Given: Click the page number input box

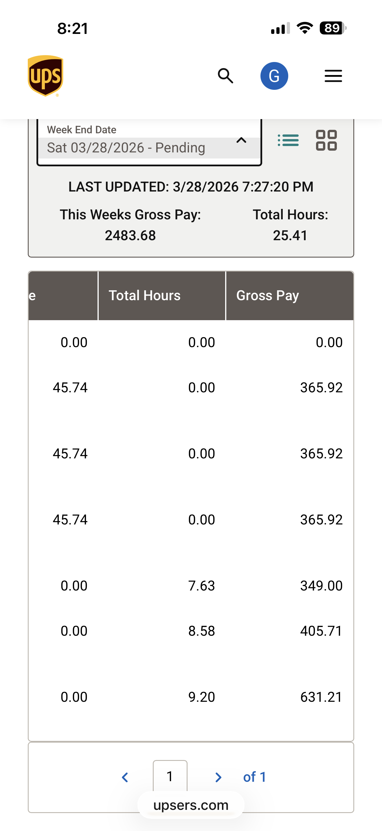Looking at the screenshot, I should coord(170,776).
